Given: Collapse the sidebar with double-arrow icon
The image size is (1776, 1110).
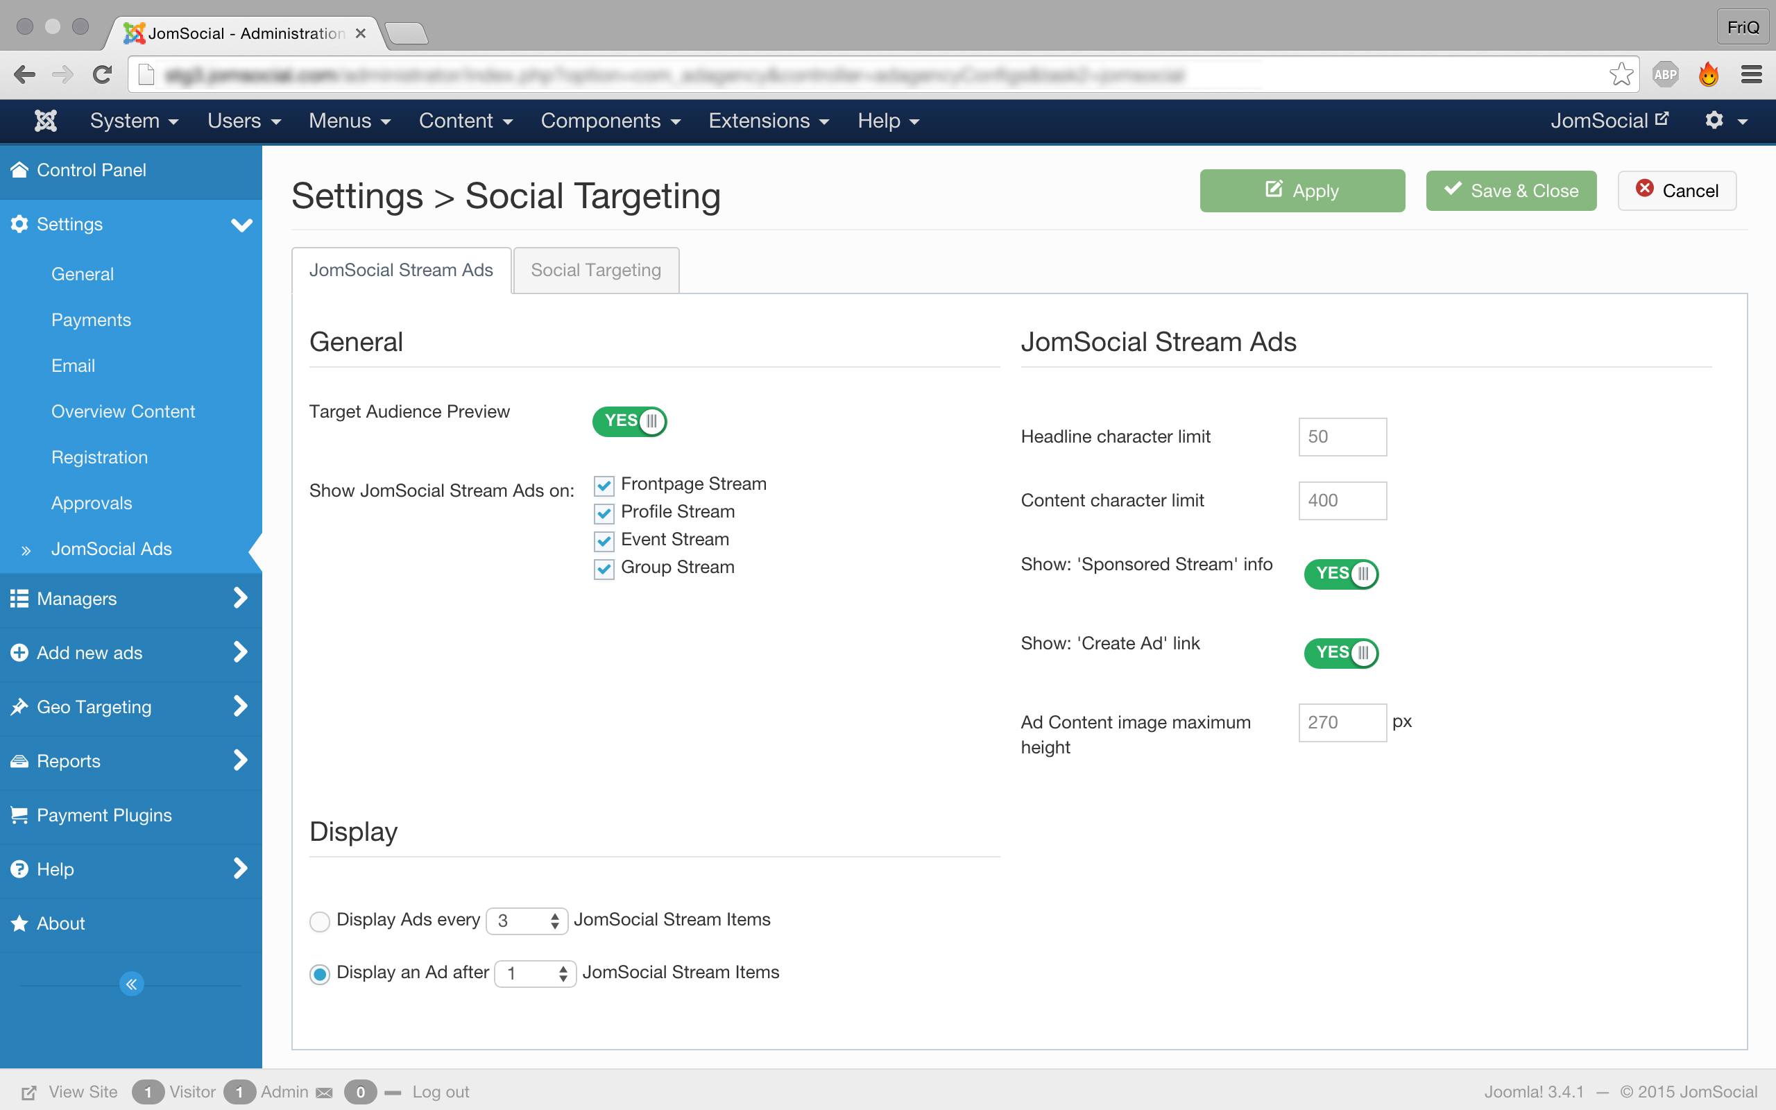Looking at the screenshot, I should tap(131, 984).
